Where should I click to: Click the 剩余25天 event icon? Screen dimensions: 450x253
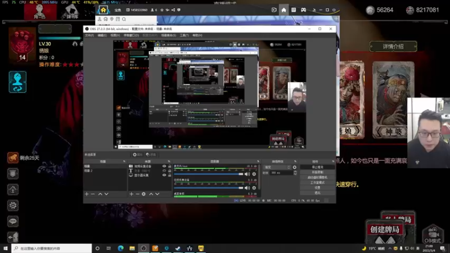[13, 158]
